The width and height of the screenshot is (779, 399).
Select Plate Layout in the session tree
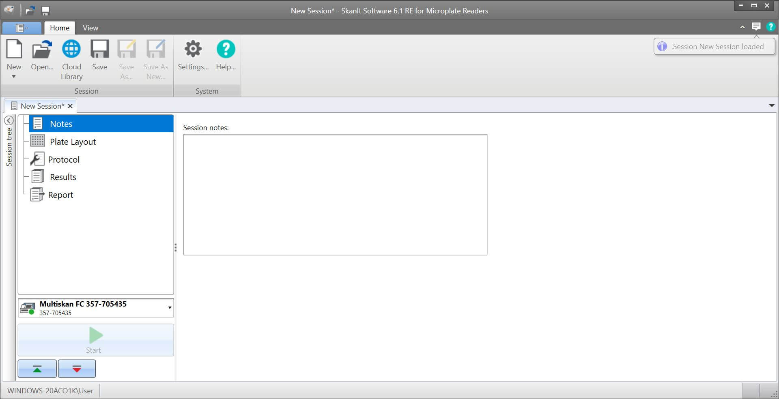click(73, 142)
